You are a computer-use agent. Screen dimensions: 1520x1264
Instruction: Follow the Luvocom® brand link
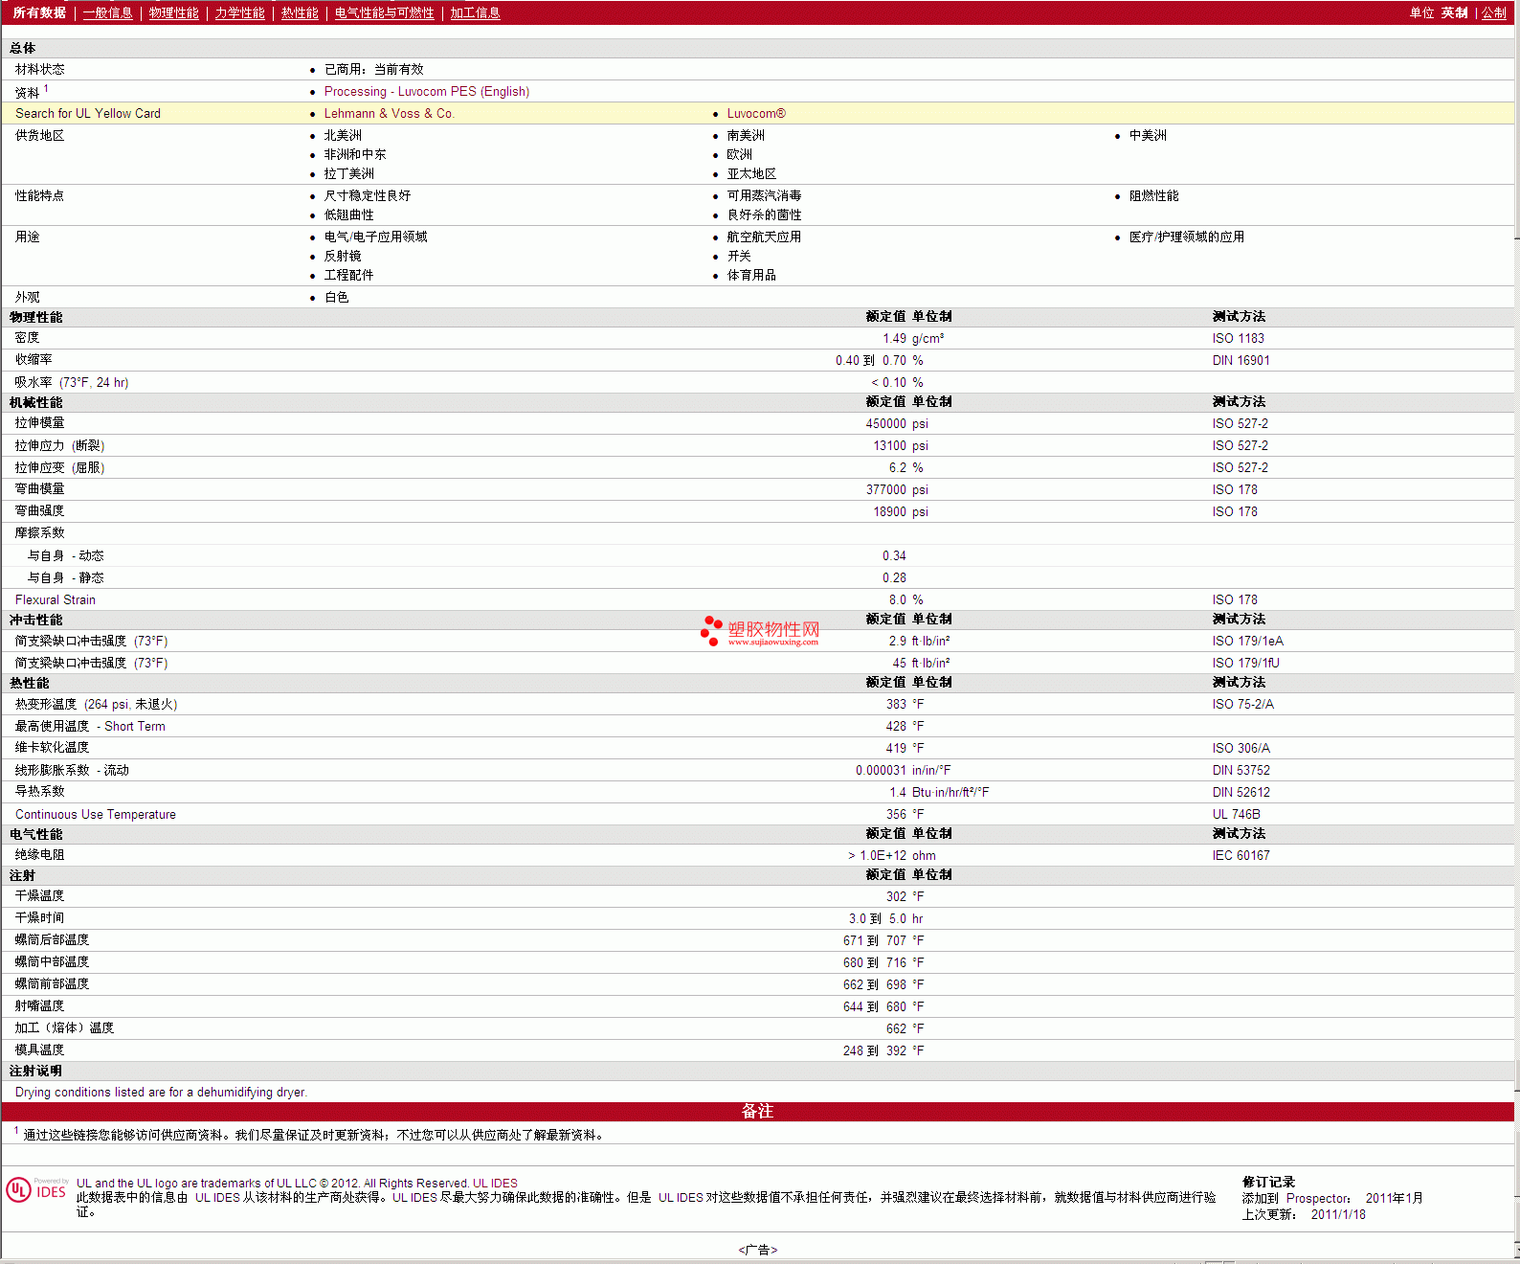[755, 113]
